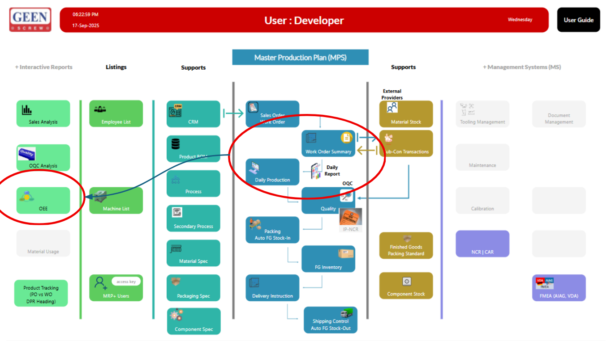The height and width of the screenshot is (341, 611).
Task: Open the Sub-Con Transactions tile
Action: (406, 144)
